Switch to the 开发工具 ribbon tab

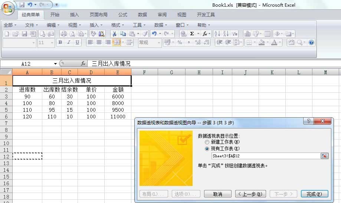point(206,14)
